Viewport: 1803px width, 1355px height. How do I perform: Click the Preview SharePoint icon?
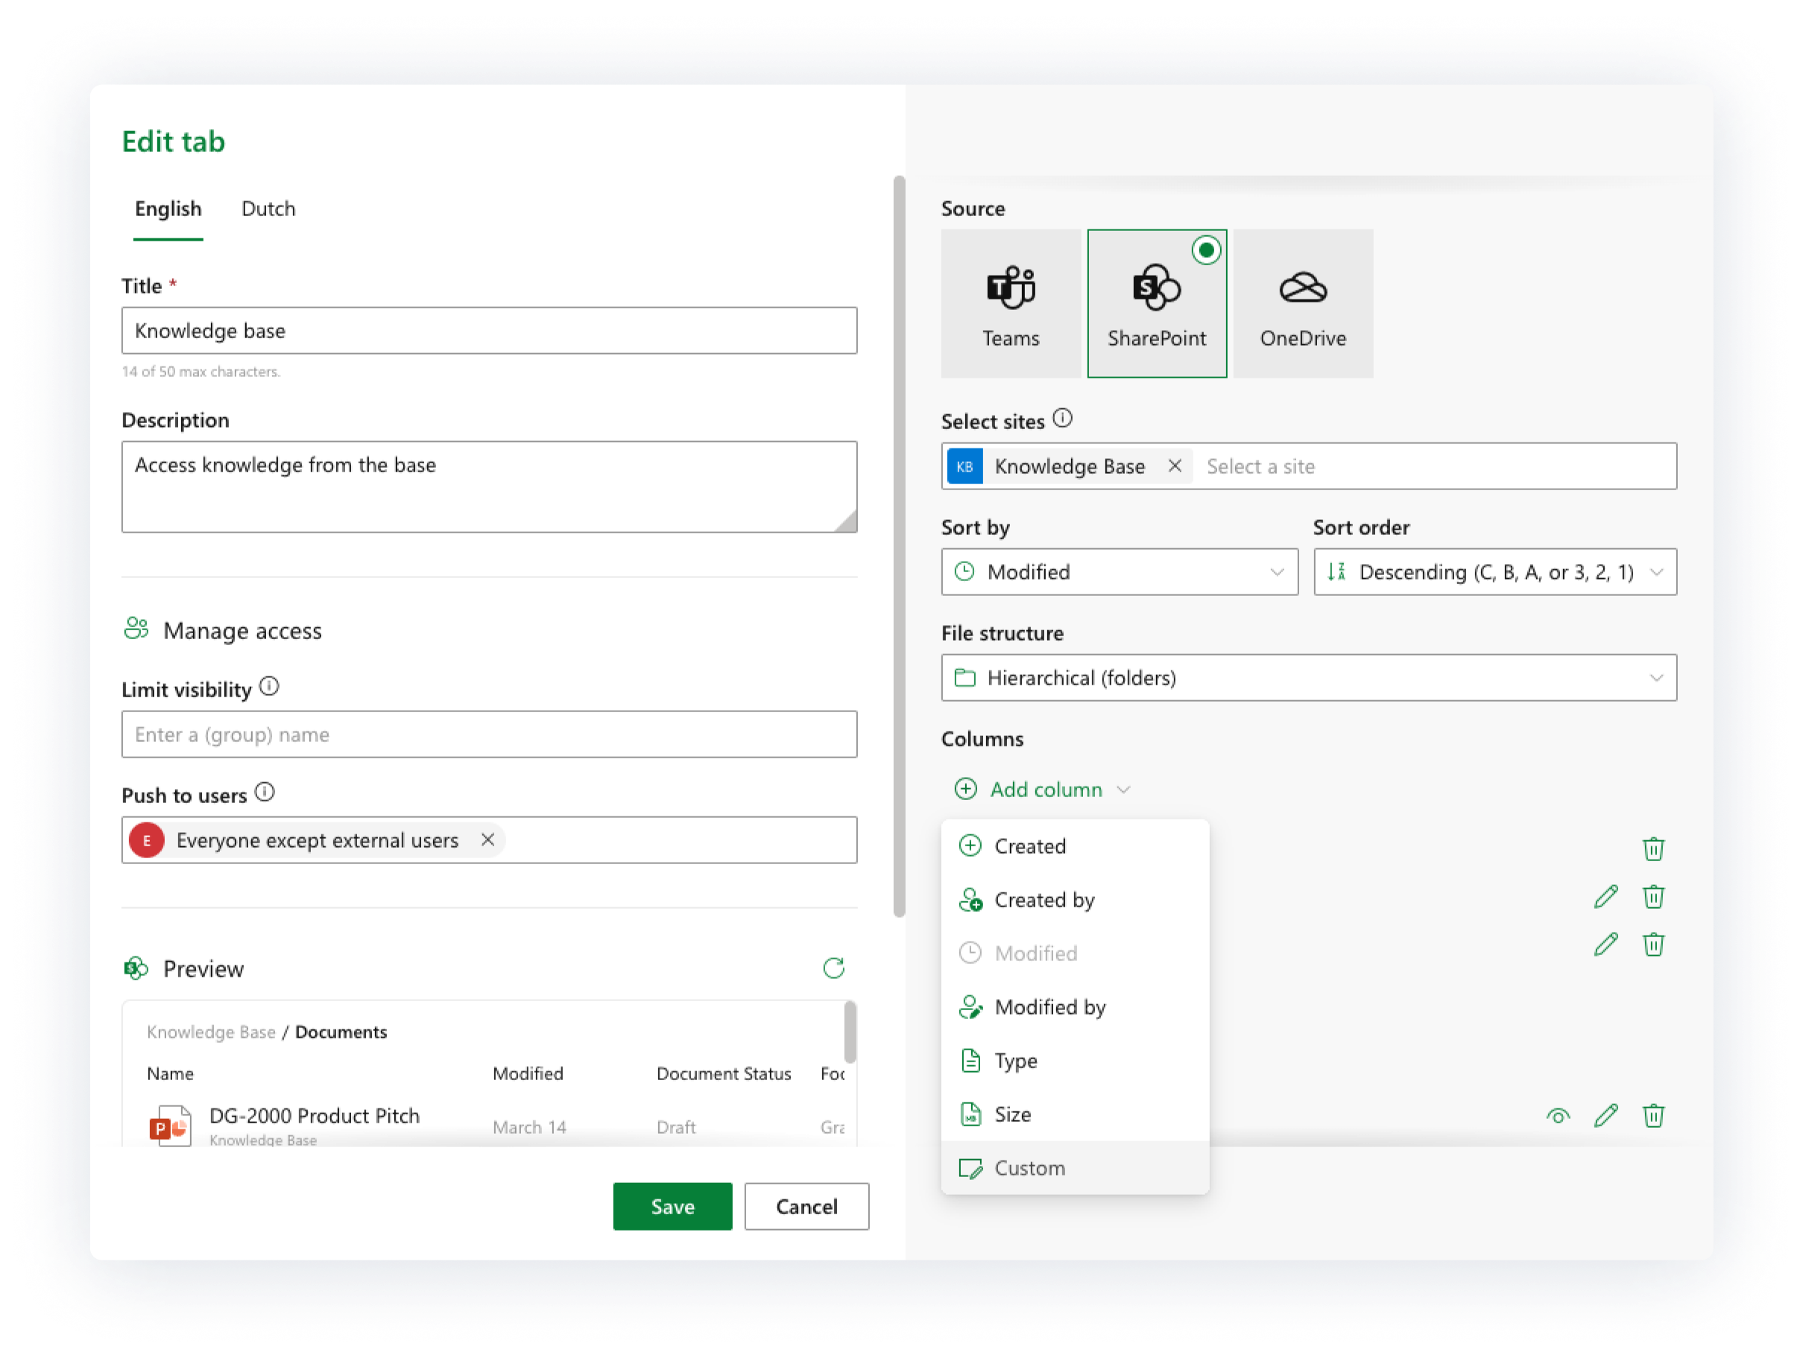coord(136,969)
